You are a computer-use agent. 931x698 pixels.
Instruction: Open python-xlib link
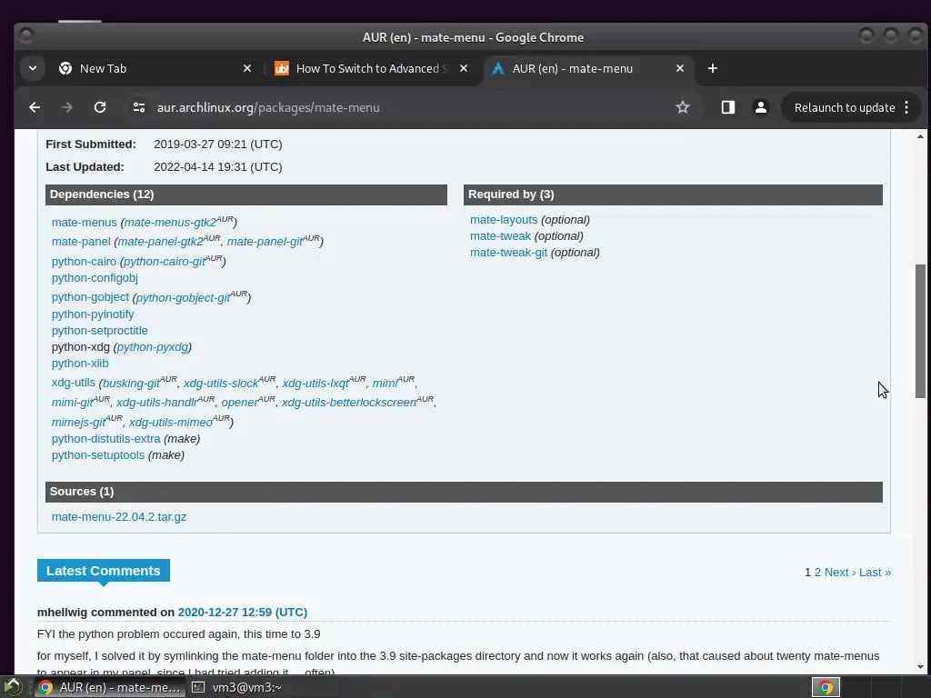click(x=80, y=364)
